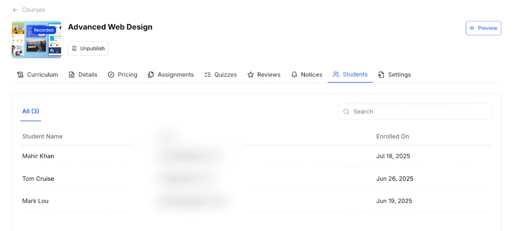Open the Assignments tab
Screen dimensions: 513x231
pyautogui.click(x=171, y=74)
